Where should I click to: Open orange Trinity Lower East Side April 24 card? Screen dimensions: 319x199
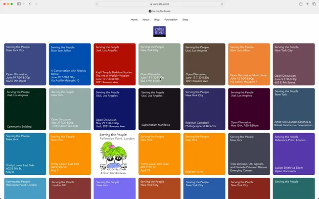click(159, 154)
